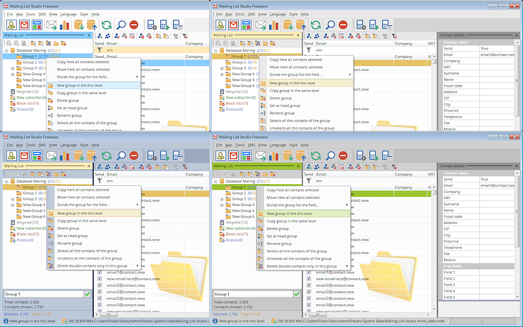Expand Group 3 tree node in green-themed window
The width and height of the screenshot is (523, 327).
pyautogui.click(x=222, y=199)
